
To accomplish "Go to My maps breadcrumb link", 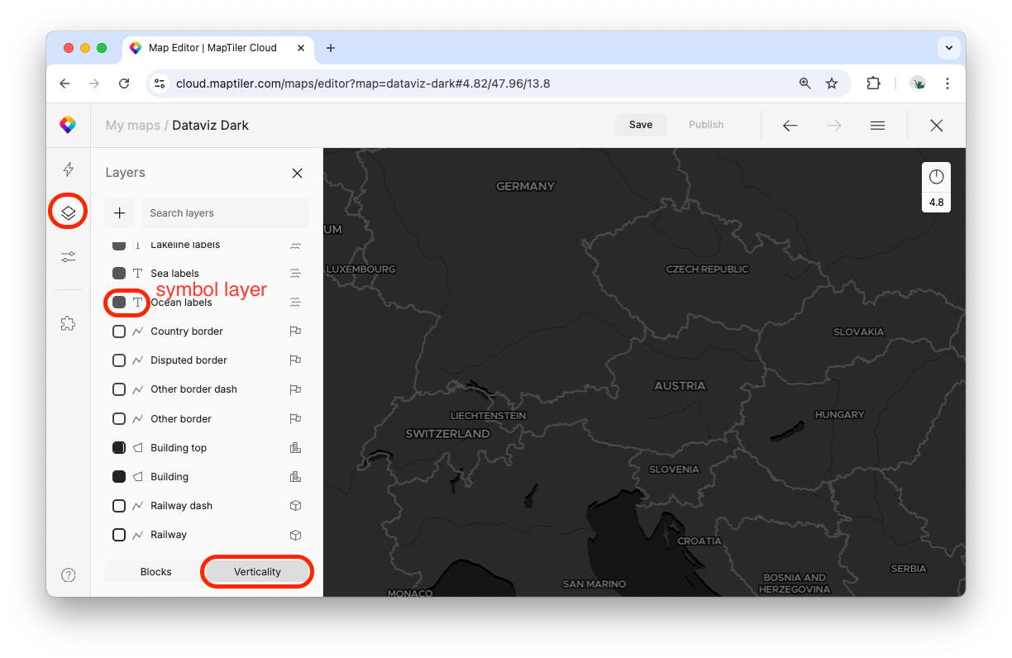I will click(x=132, y=126).
